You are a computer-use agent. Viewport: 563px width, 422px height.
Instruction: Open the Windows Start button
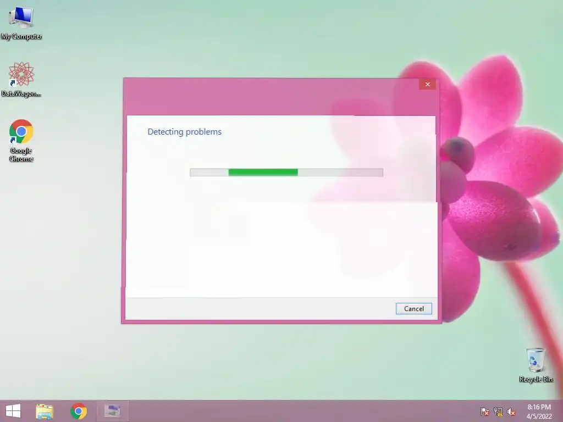tap(13, 411)
